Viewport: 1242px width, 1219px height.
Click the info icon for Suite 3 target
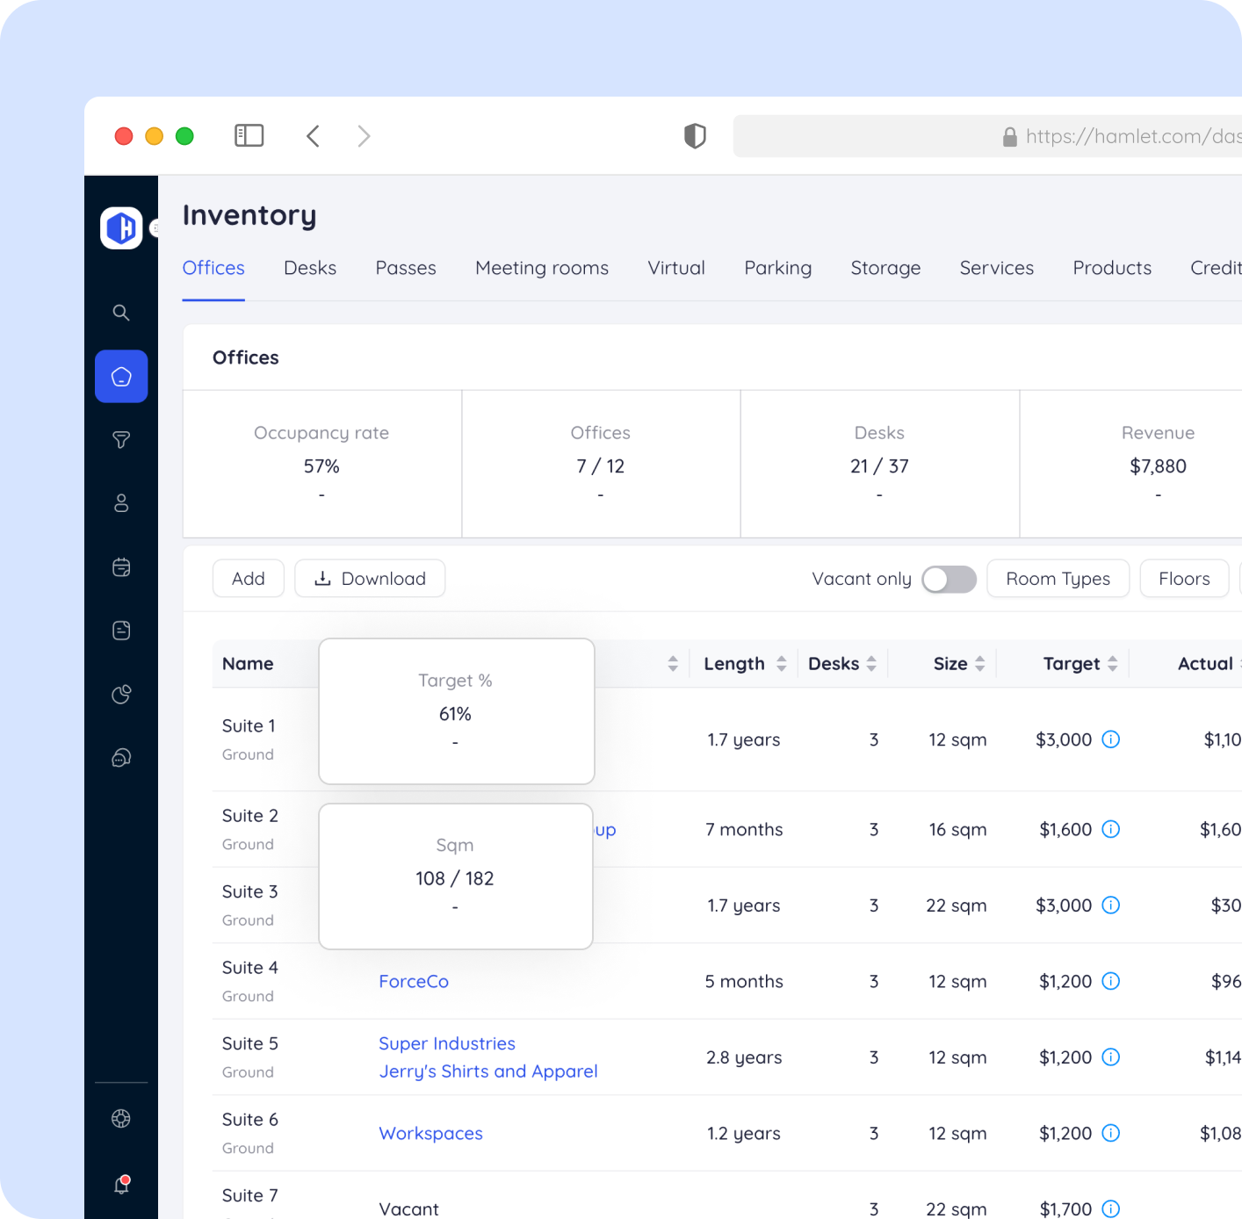click(1111, 905)
